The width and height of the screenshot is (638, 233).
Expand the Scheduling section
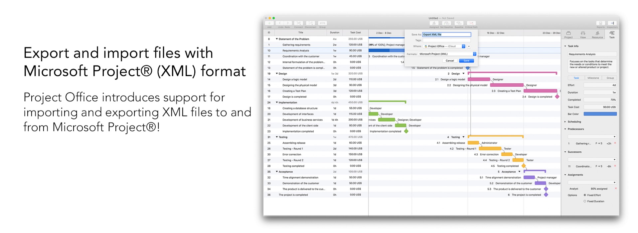tap(565, 122)
